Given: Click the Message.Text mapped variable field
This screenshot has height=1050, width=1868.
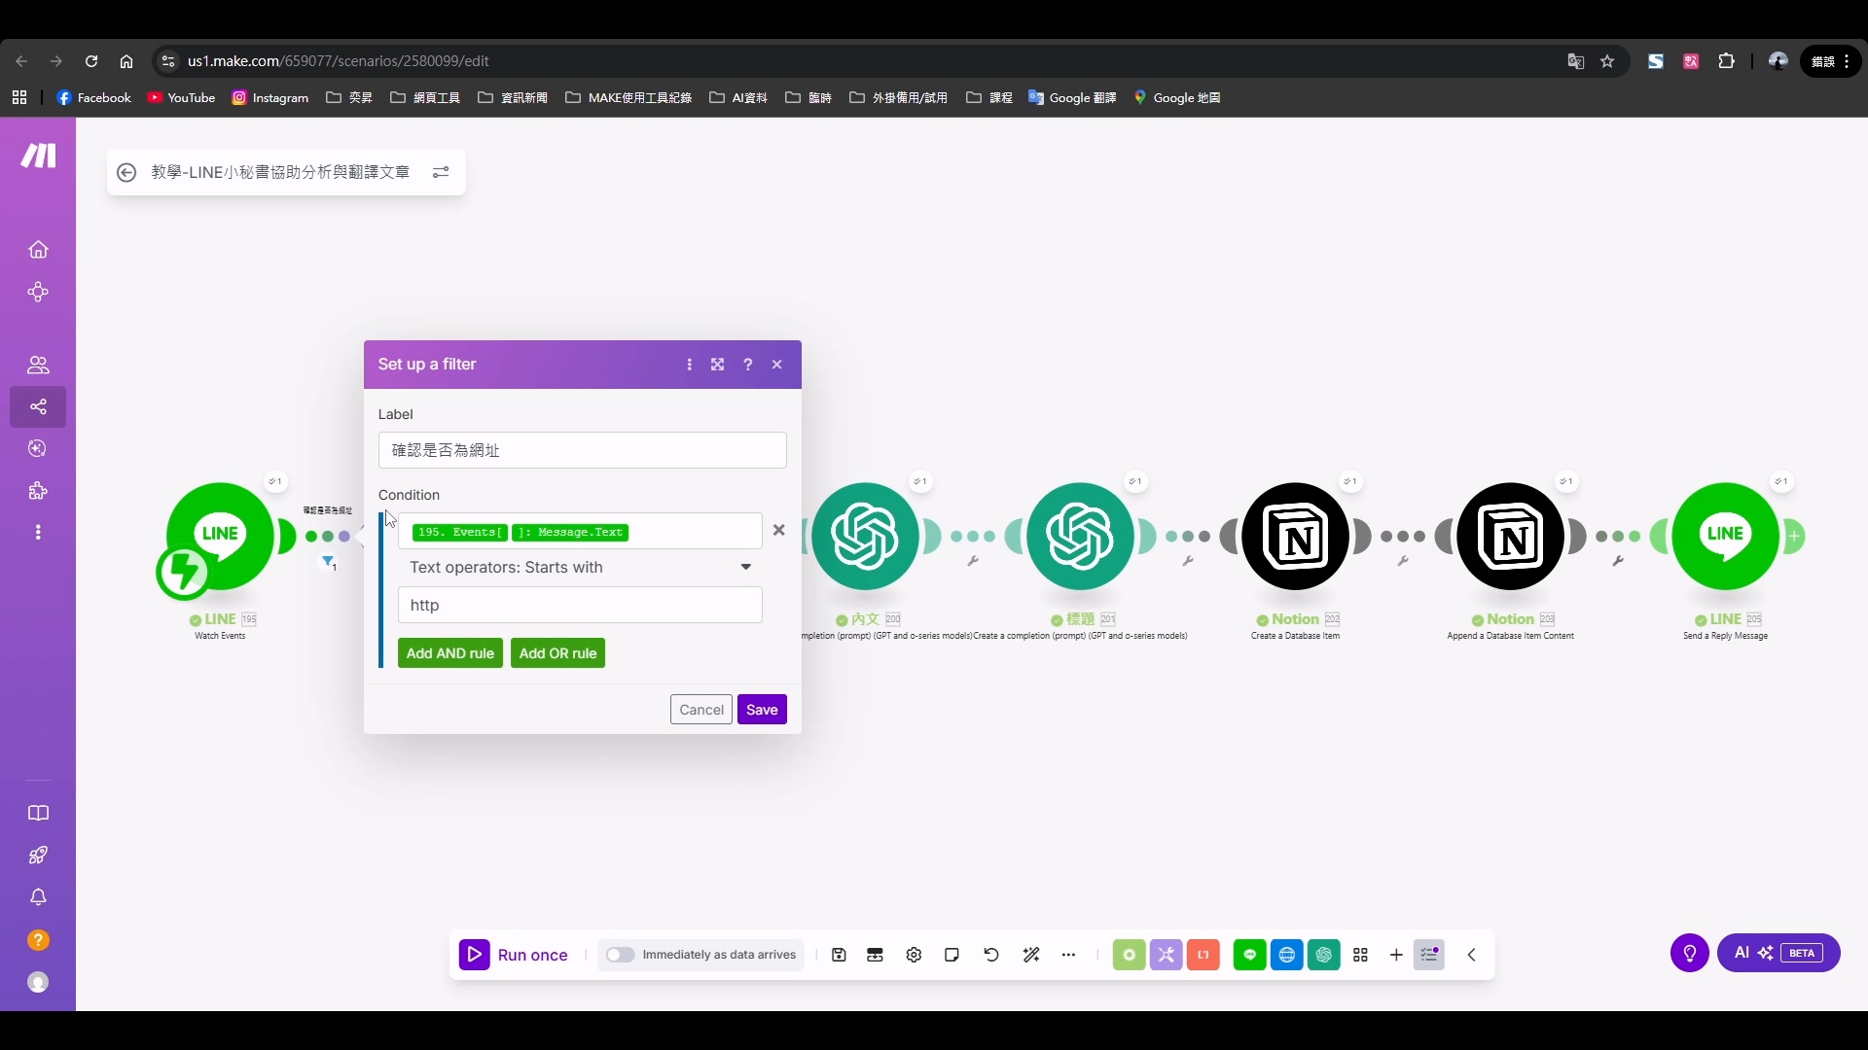Looking at the screenshot, I should tap(580, 532).
